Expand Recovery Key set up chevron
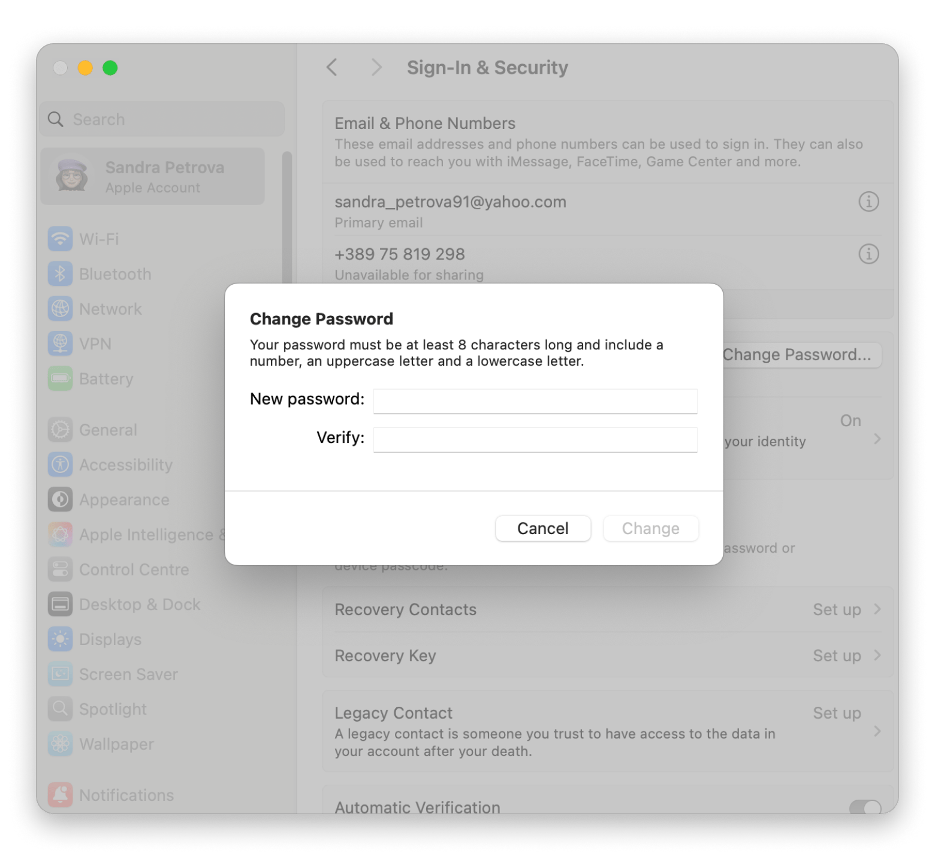This screenshot has height=862, width=935. click(x=877, y=655)
